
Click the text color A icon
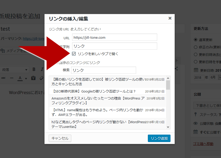(20, 78)
